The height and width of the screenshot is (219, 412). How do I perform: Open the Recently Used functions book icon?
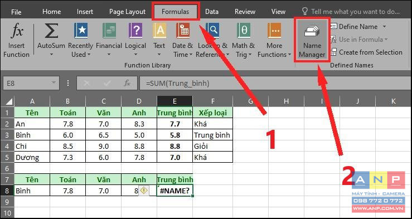click(80, 31)
